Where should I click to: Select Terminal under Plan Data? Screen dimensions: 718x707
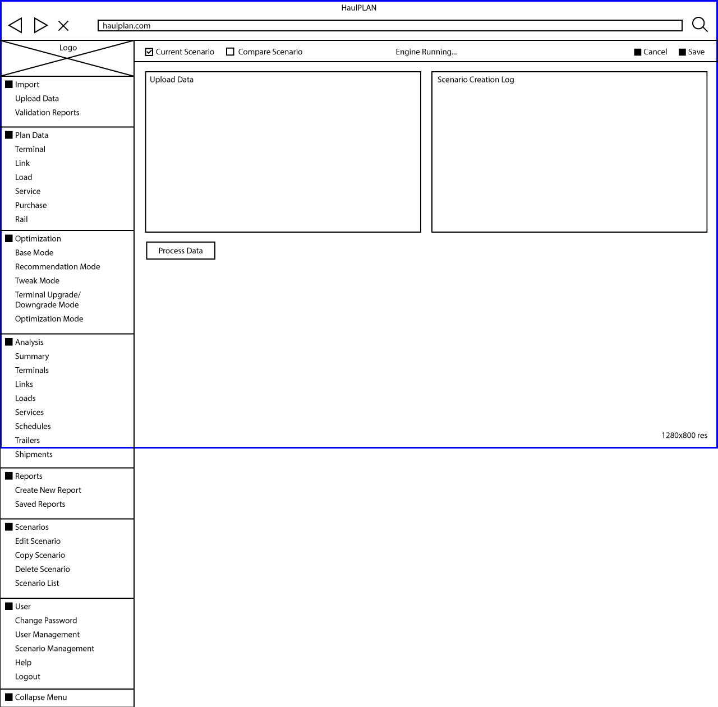click(30, 149)
